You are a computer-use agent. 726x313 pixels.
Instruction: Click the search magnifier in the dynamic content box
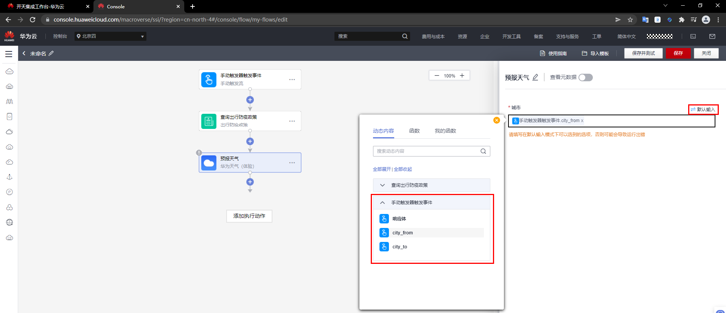pyautogui.click(x=483, y=151)
